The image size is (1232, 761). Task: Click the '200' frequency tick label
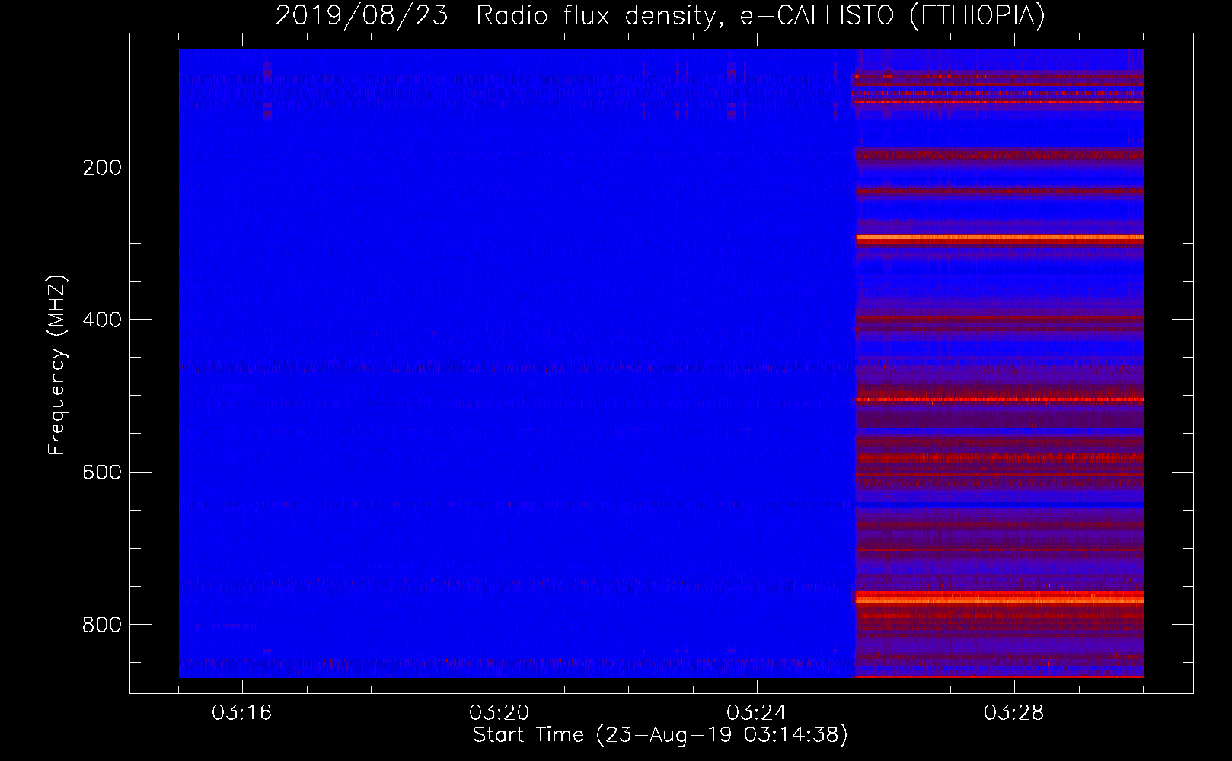tap(102, 167)
